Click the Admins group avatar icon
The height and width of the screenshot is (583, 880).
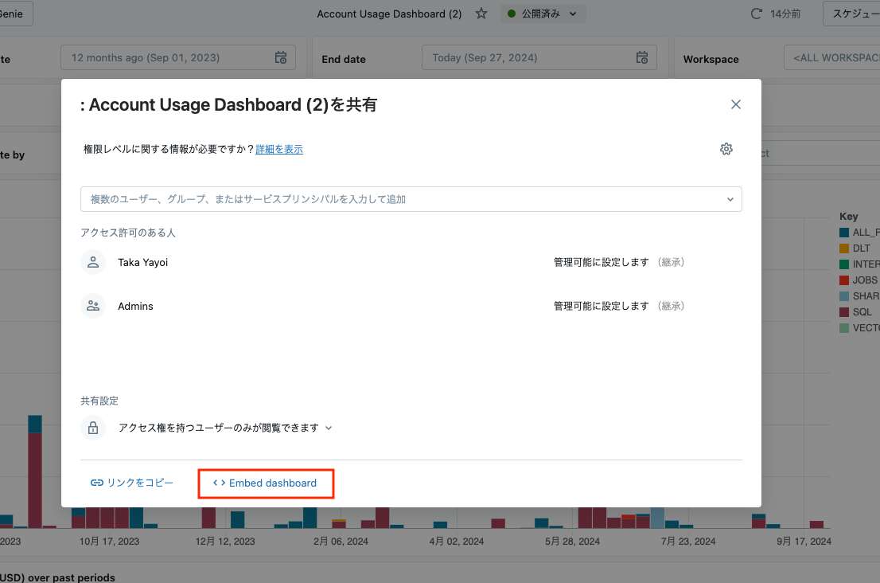coord(93,306)
